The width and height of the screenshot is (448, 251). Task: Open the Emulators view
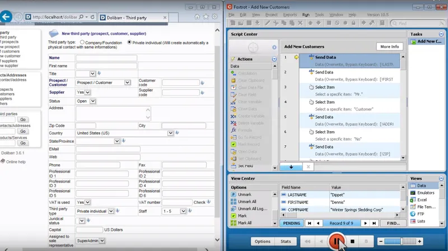tap(425, 193)
